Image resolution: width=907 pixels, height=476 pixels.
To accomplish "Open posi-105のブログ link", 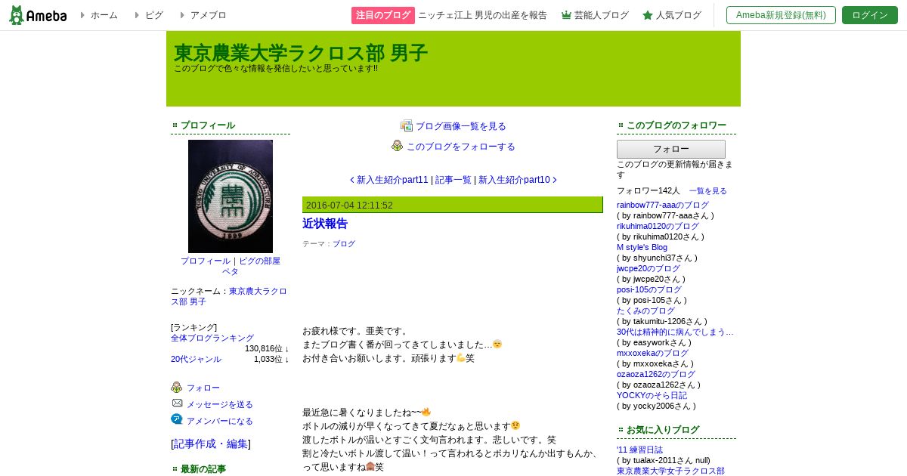I will (649, 289).
